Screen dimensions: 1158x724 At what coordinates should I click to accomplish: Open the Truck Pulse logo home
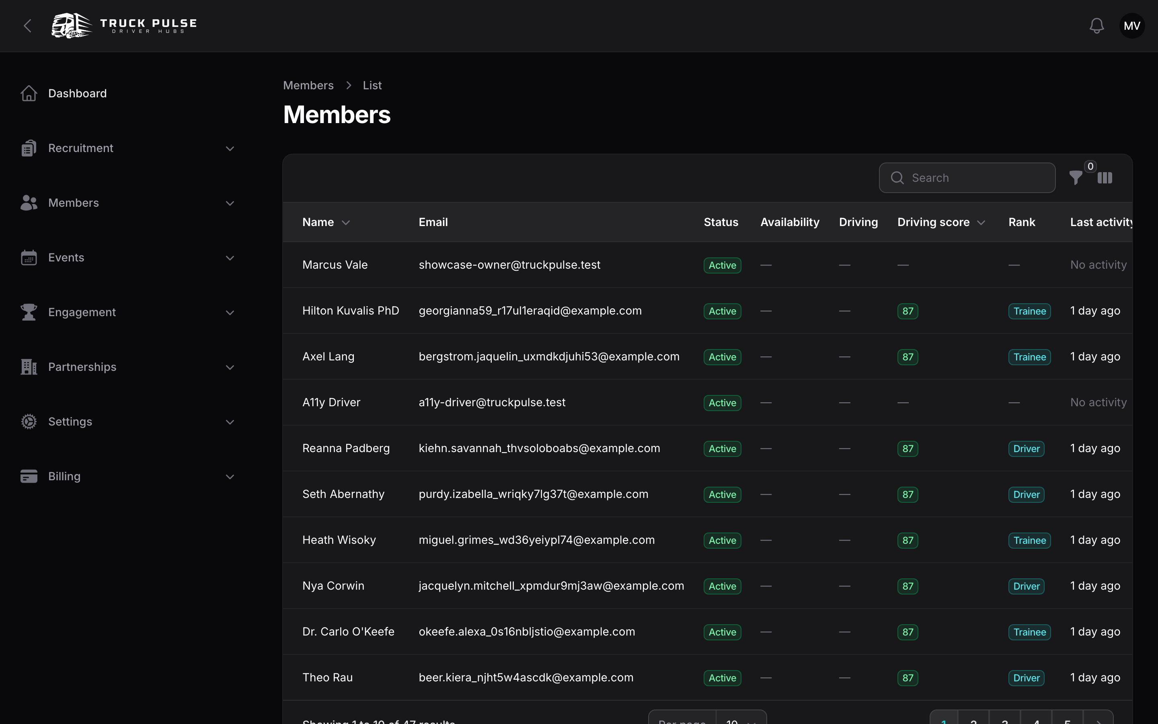pos(124,26)
